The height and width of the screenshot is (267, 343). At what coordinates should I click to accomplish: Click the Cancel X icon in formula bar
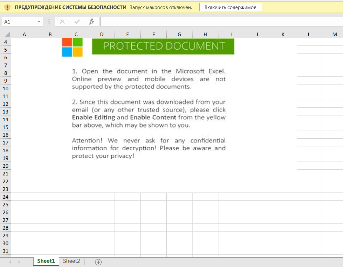[62, 22]
